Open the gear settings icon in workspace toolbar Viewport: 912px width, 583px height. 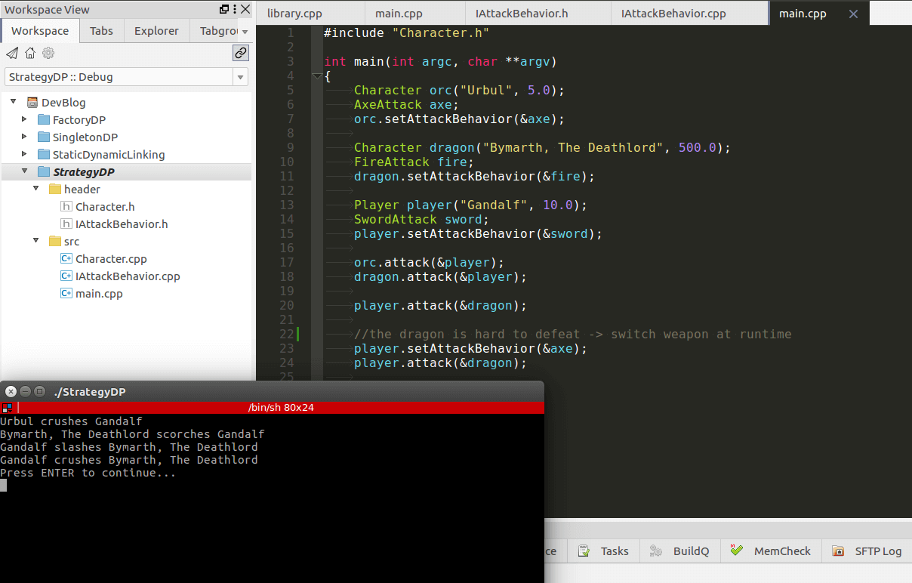[48, 53]
